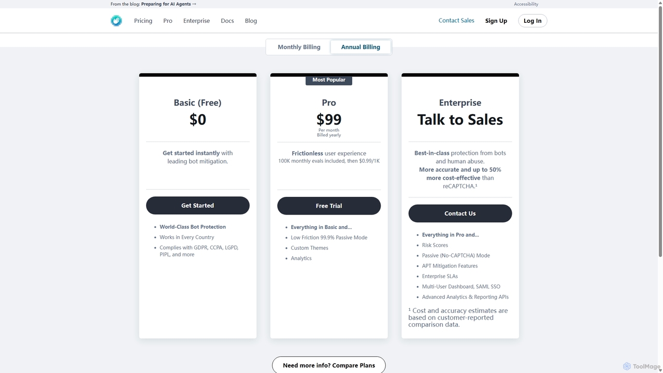Start the Pro plan Free Trial
Screen dimensions: 663x373
329,206
